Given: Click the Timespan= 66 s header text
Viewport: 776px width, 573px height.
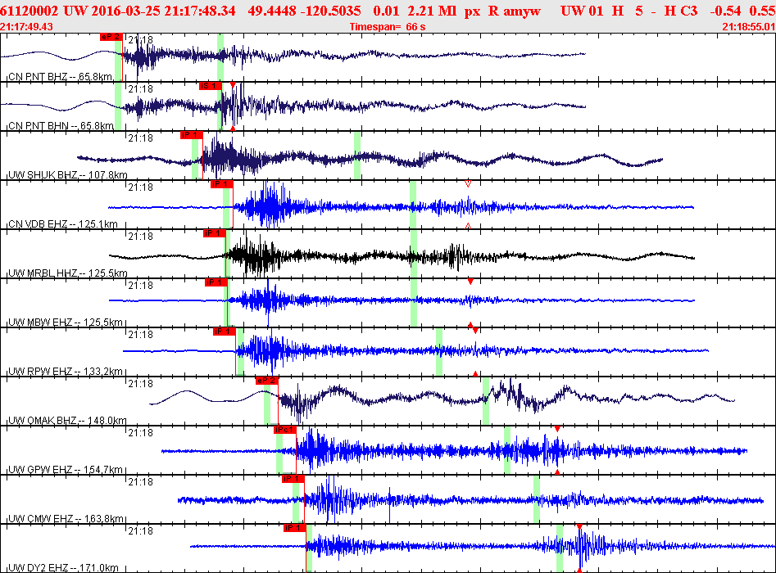Looking at the screenshot, I should coord(388,27).
